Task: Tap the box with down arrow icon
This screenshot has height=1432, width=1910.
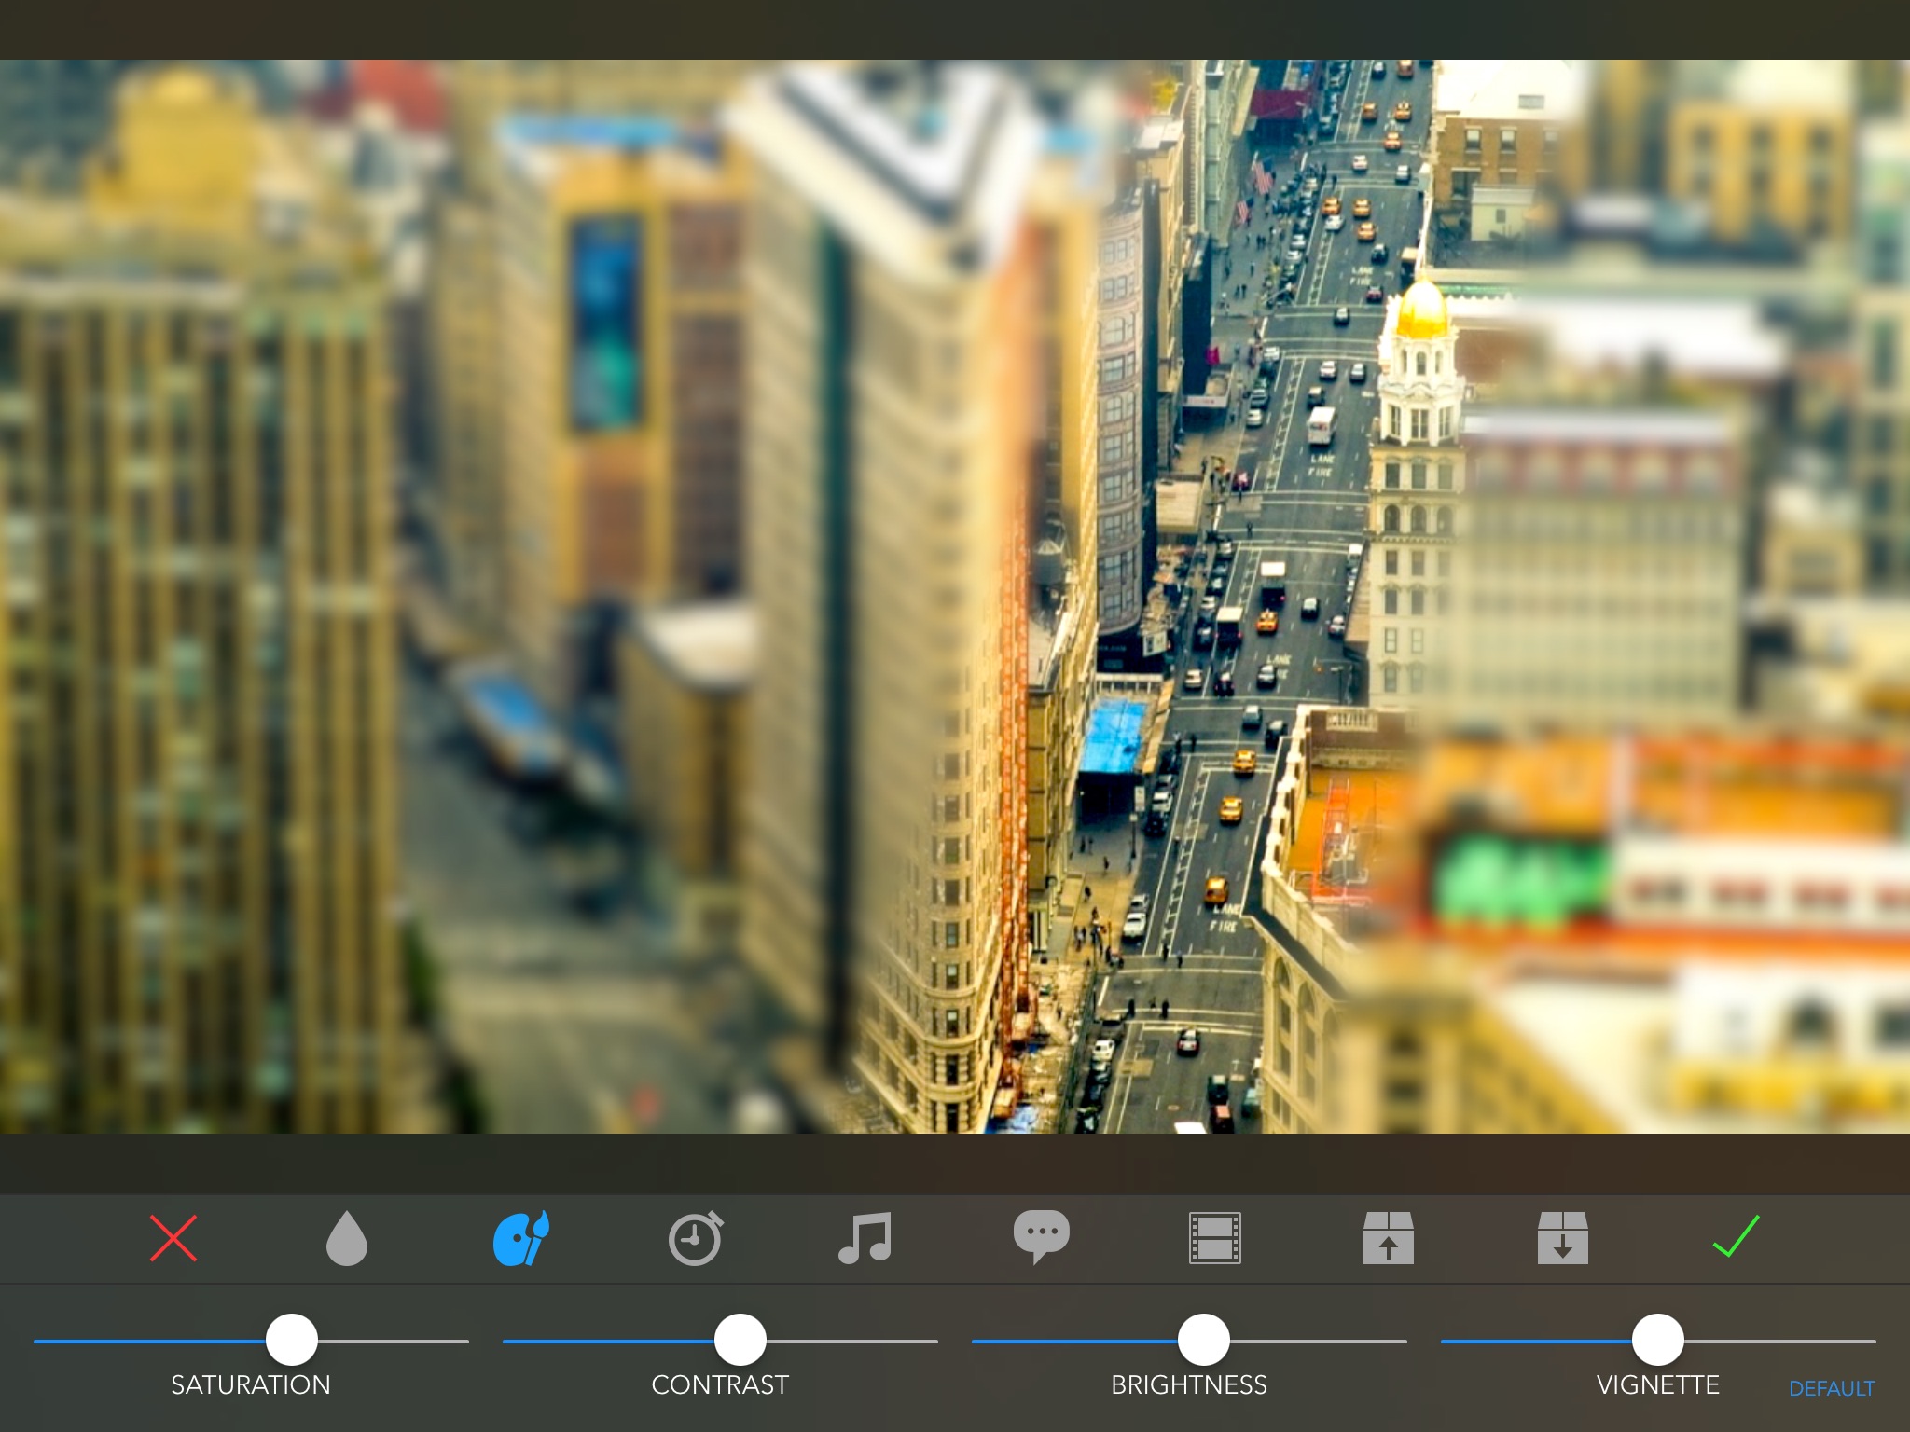Action: (x=1562, y=1238)
